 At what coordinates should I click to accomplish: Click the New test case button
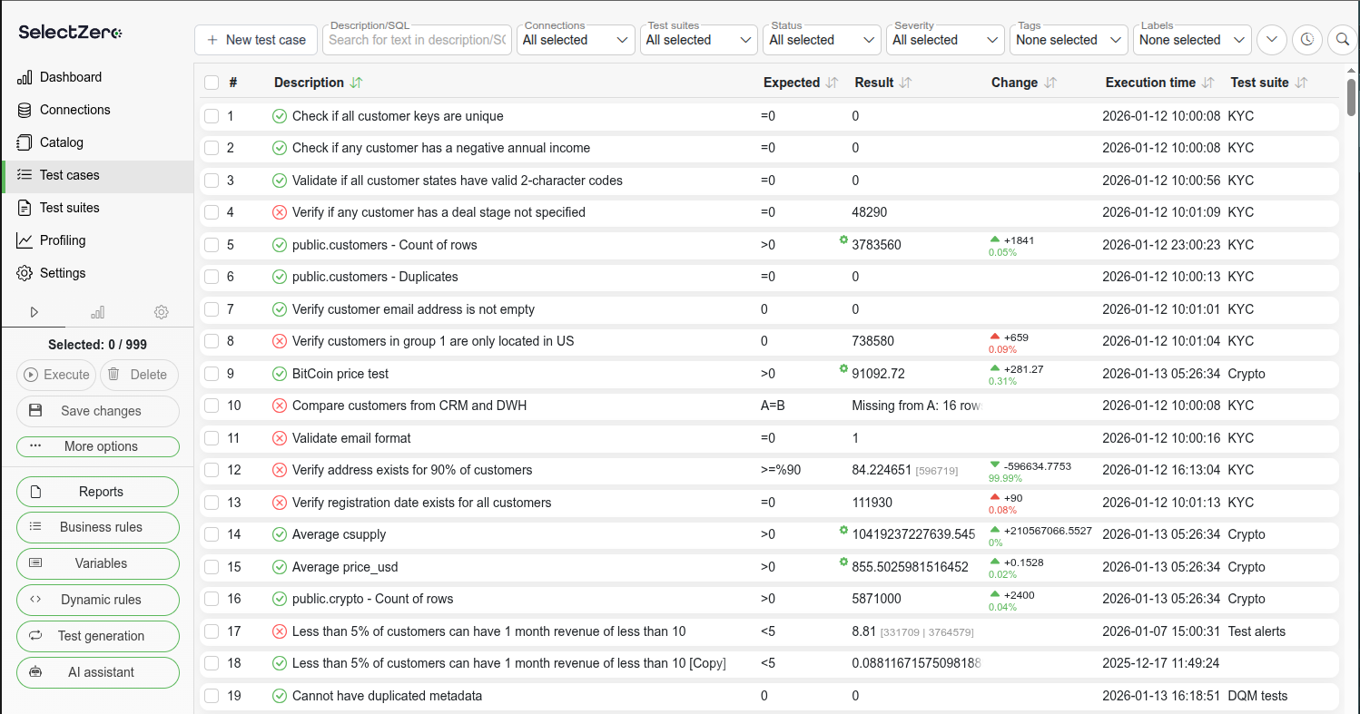(256, 40)
